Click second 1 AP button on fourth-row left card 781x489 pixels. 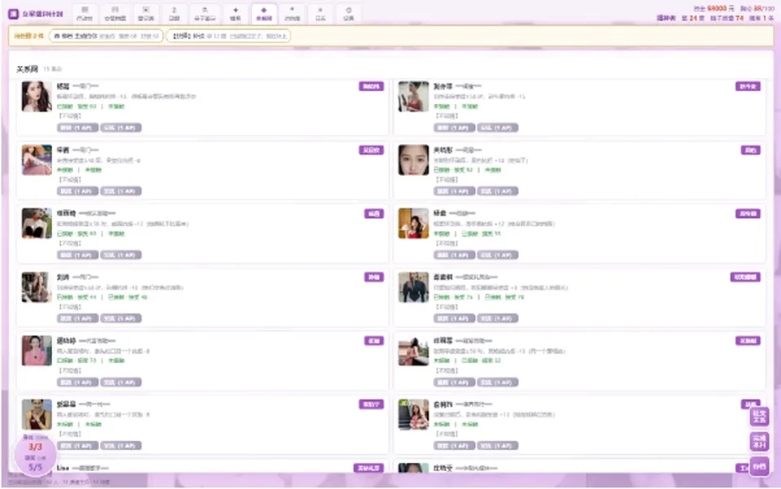coord(121,318)
